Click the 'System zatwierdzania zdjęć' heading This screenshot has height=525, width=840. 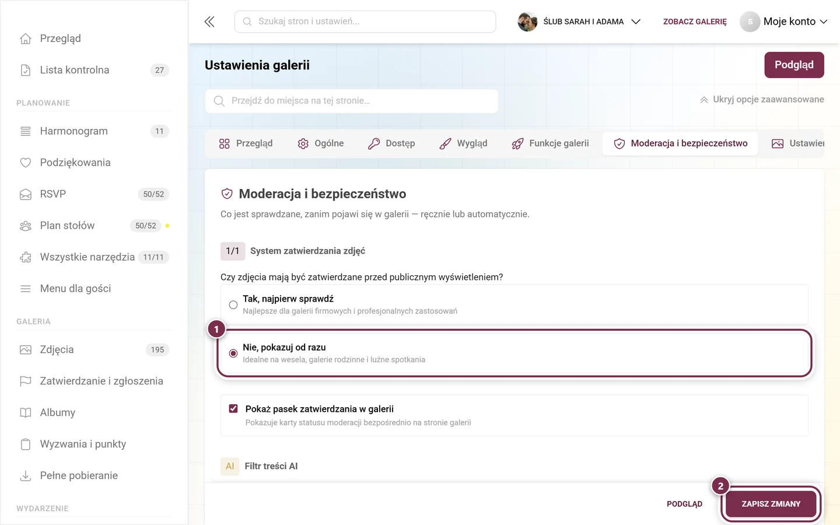pyautogui.click(x=307, y=251)
